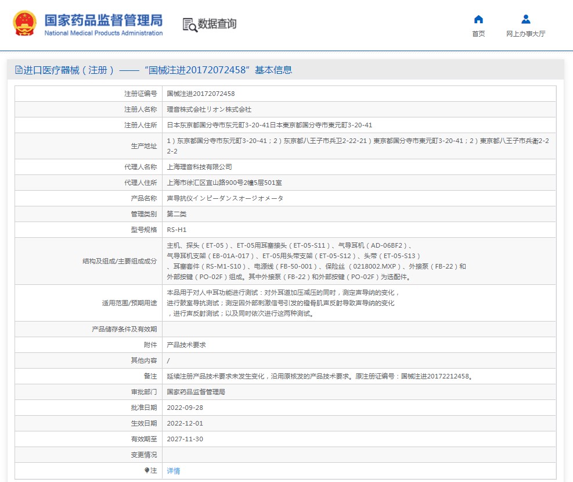Click the 审批部门 row label
The height and width of the screenshot is (482, 573).
(143, 392)
